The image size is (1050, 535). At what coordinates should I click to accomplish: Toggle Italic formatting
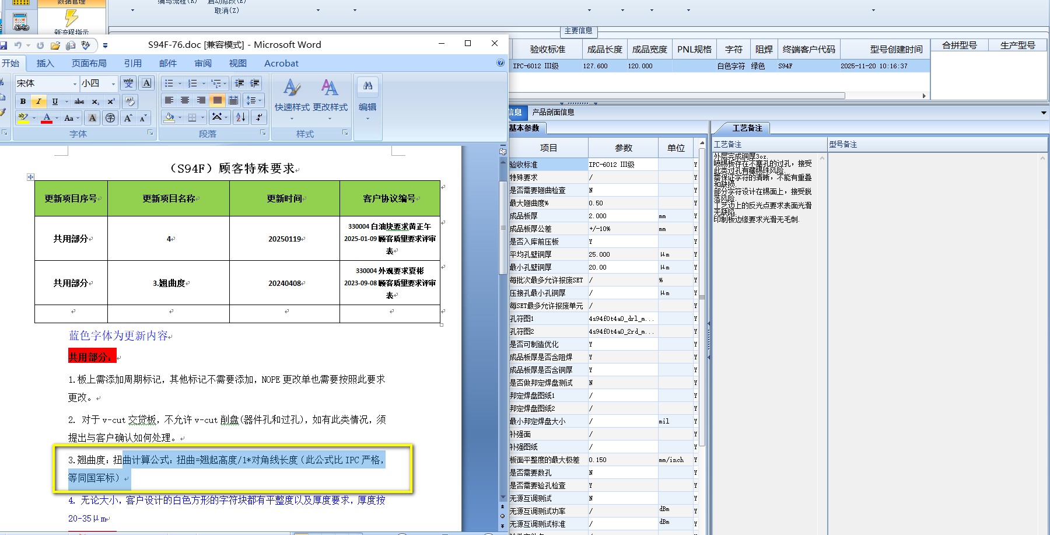(38, 101)
